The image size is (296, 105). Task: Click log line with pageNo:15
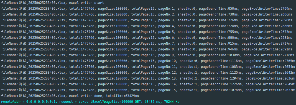148,90
